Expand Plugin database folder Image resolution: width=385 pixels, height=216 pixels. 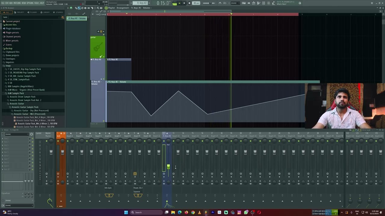click(x=13, y=28)
